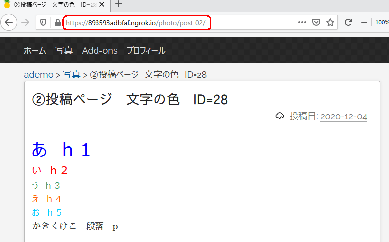Open the tracking protection shield icon
Image resolution: width=389 pixels, height=242 pixels.
point(43,23)
